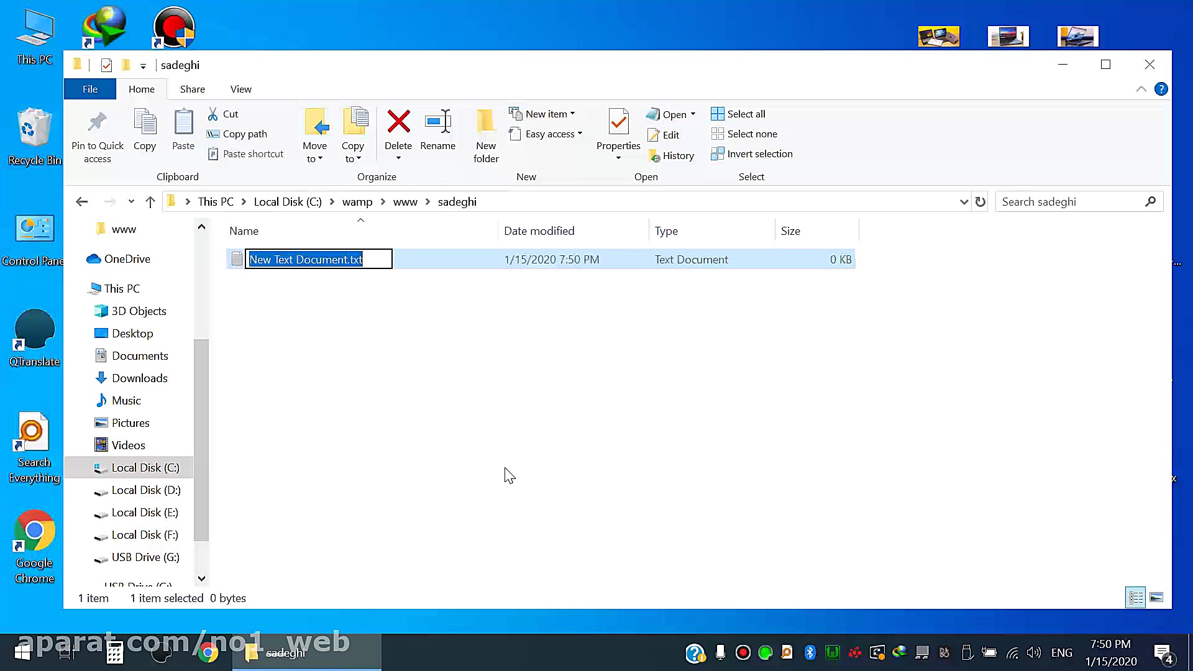This screenshot has height=671, width=1193.
Task: Open the File menu tab
Action: pyautogui.click(x=89, y=89)
